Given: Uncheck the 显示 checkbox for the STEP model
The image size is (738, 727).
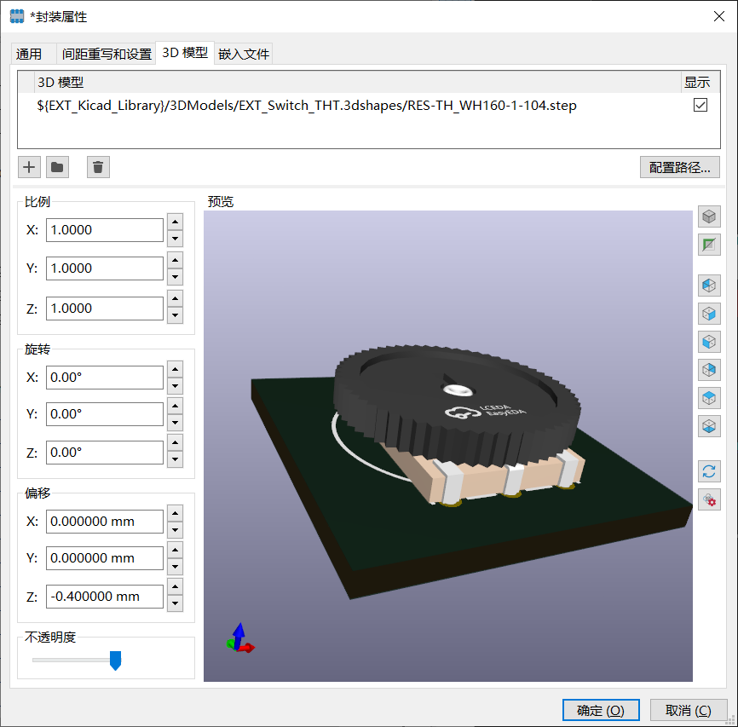Looking at the screenshot, I should coord(701,106).
